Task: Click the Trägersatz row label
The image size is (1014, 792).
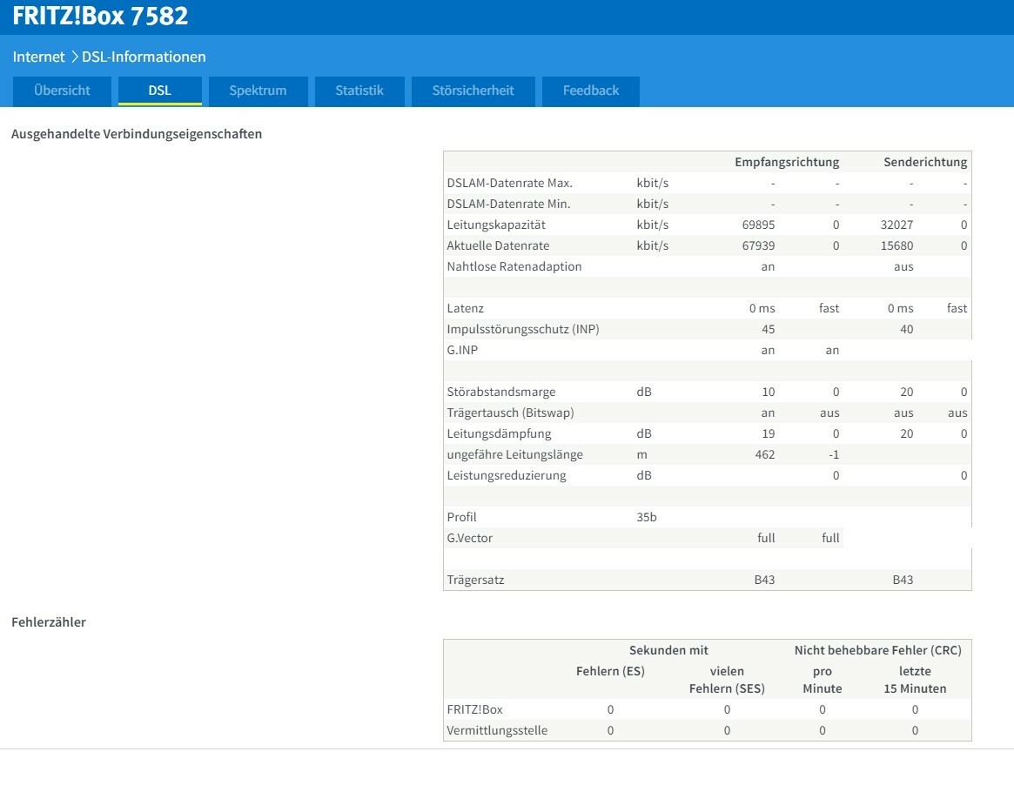Action: click(x=475, y=580)
